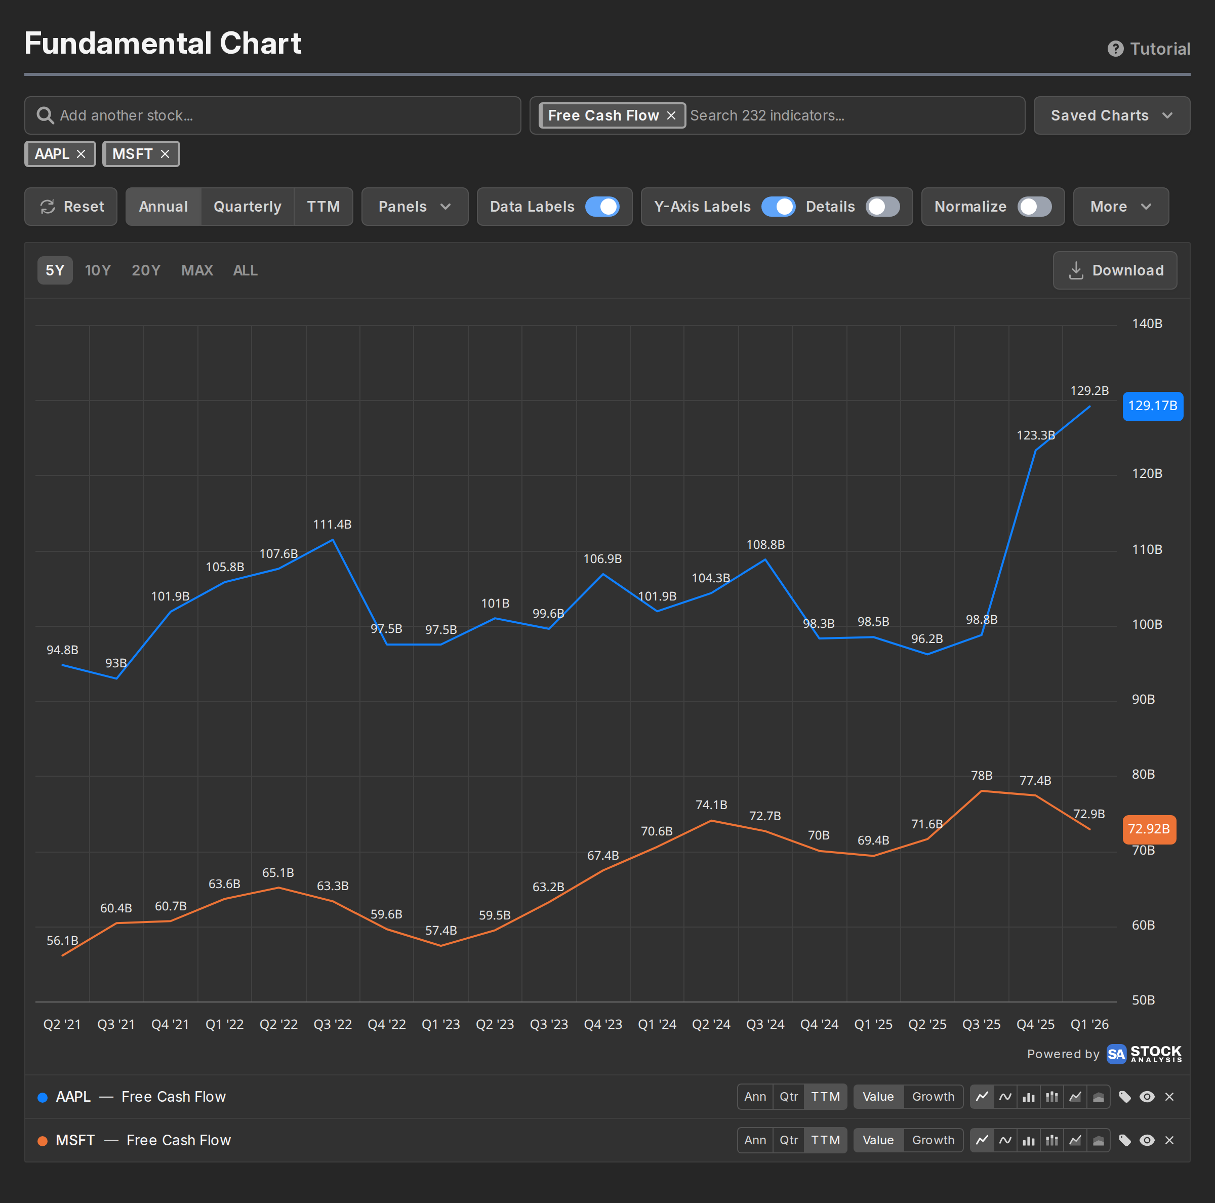Select the Quarterly period tab
1215x1203 pixels.
coord(247,207)
